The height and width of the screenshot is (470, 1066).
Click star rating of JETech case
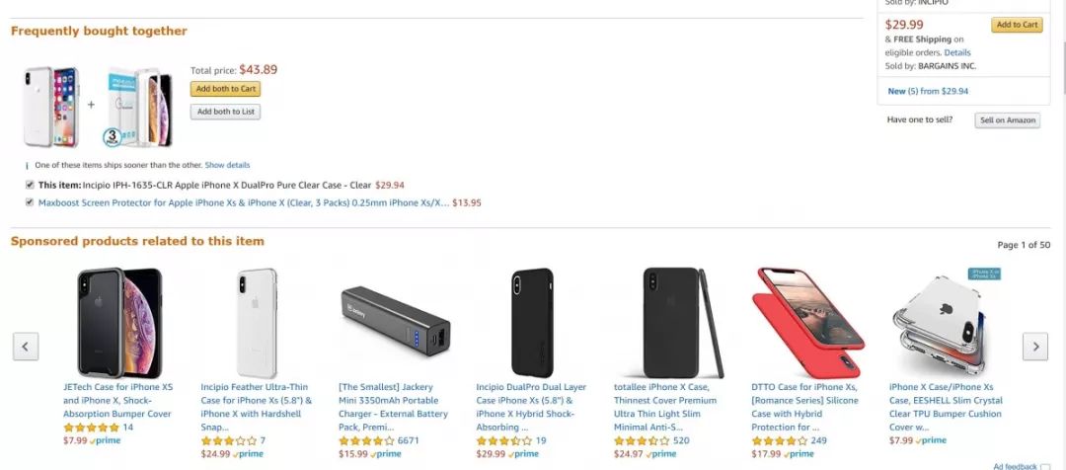pos(91,428)
